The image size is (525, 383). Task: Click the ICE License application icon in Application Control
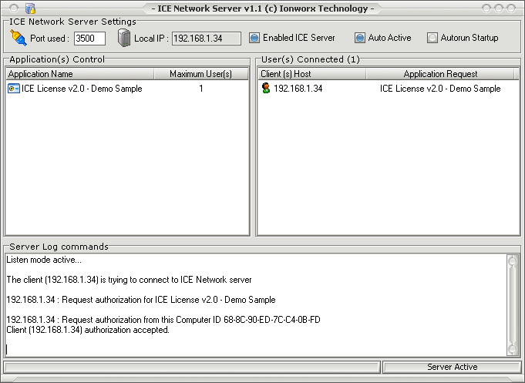pos(13,89)
